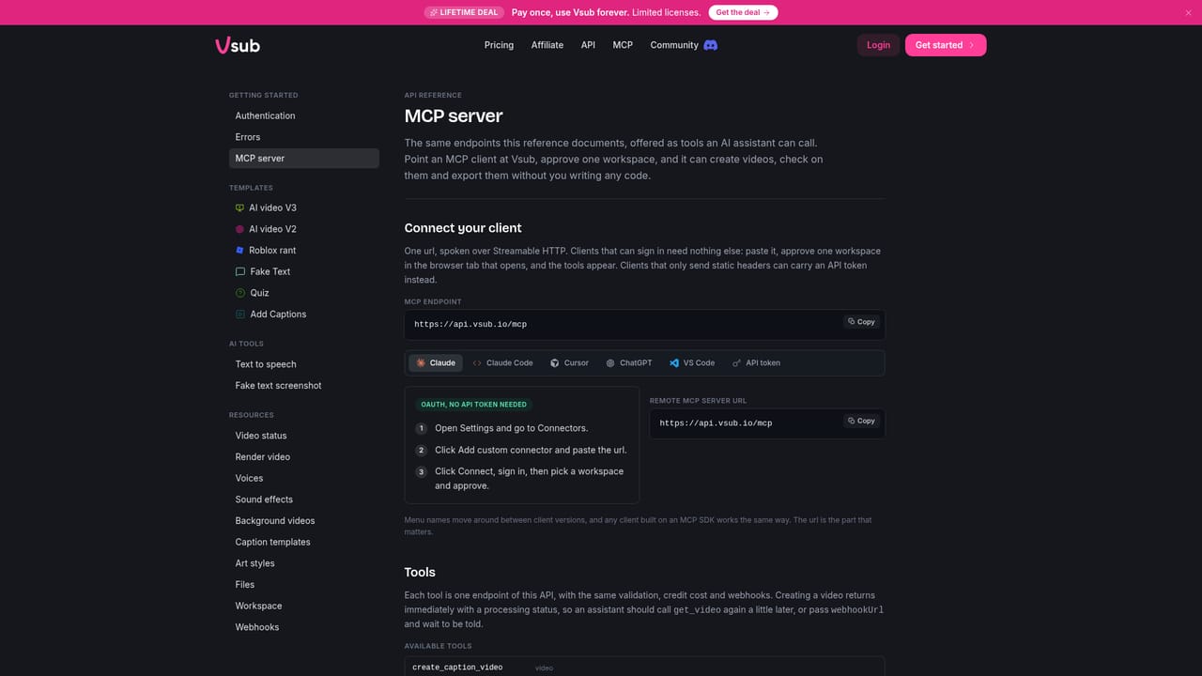Click the Tools section heading
This screenshot has height=676, width=1202.
(x=420, y=573)
